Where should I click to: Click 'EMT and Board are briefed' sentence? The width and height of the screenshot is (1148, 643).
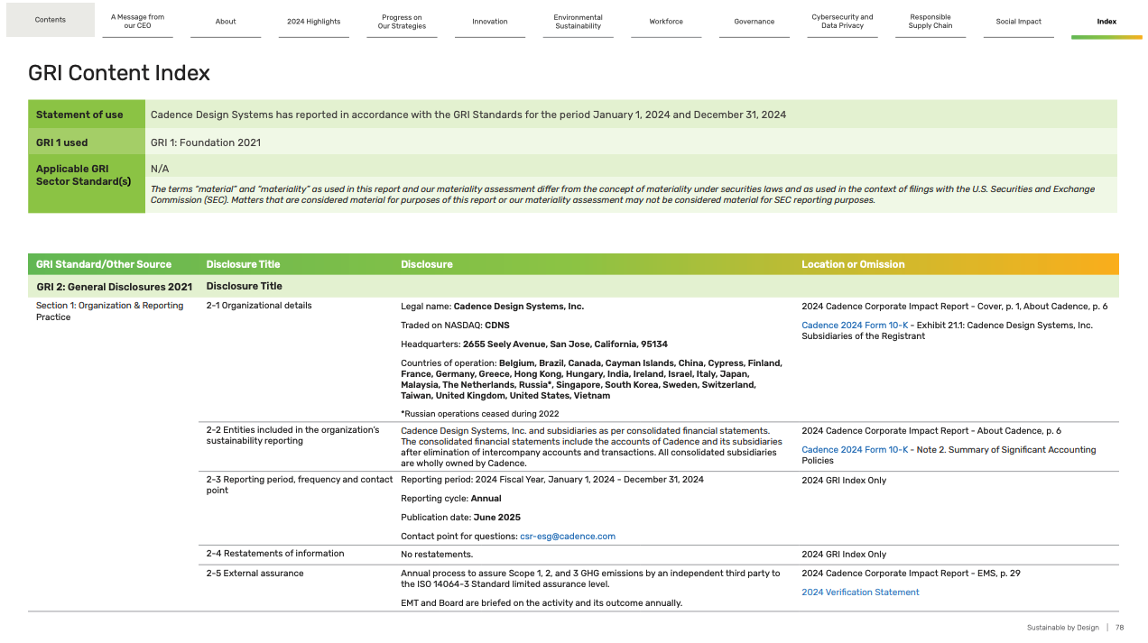click(542, 603)
